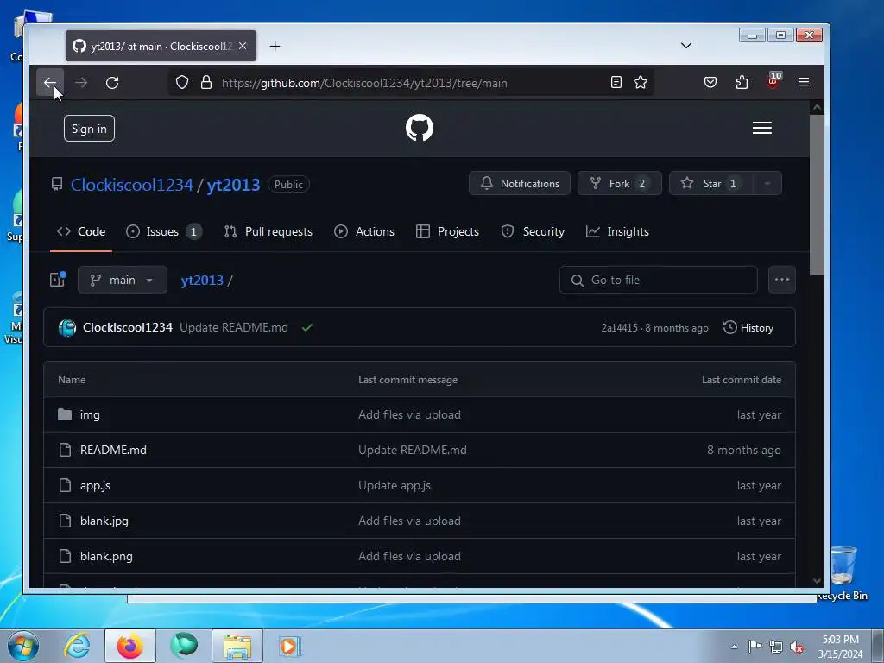884x663 pixels.
Task: Open the three-dots more options button
Action: 782,280
